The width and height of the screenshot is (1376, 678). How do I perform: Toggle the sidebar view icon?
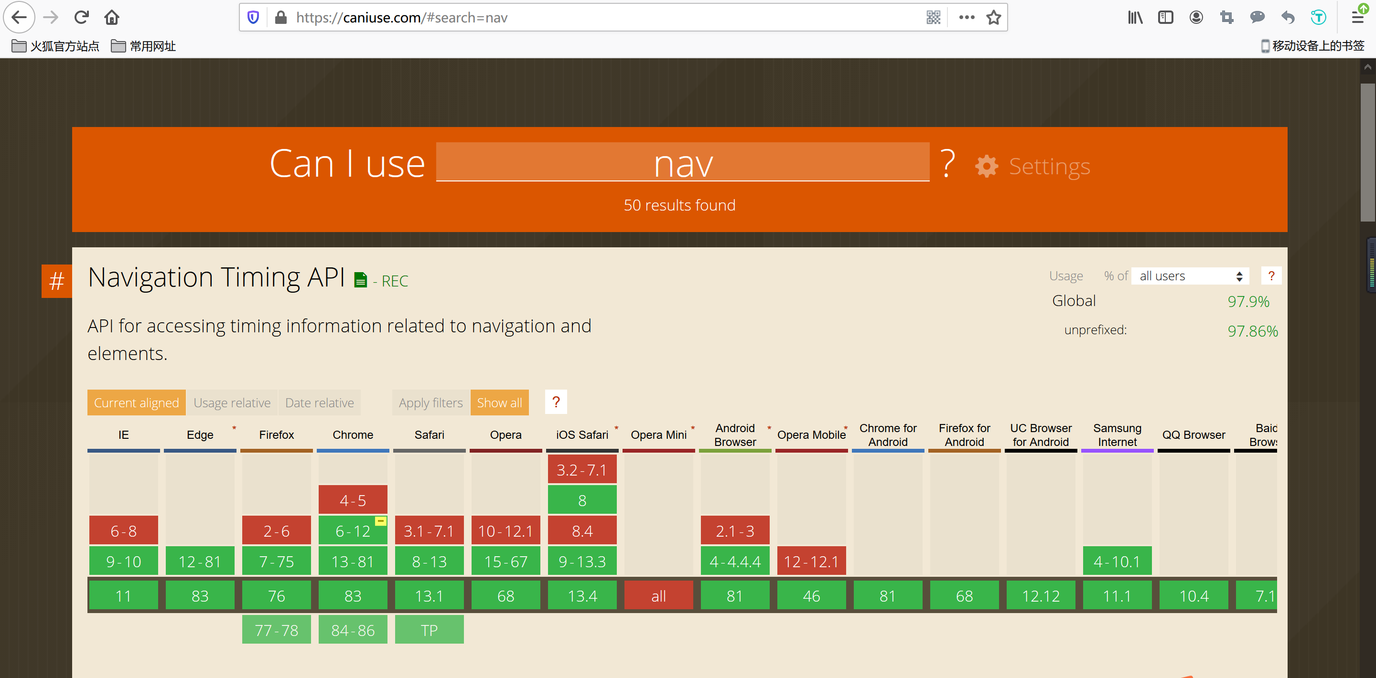pyautogui.click(x=1166, y=18)
